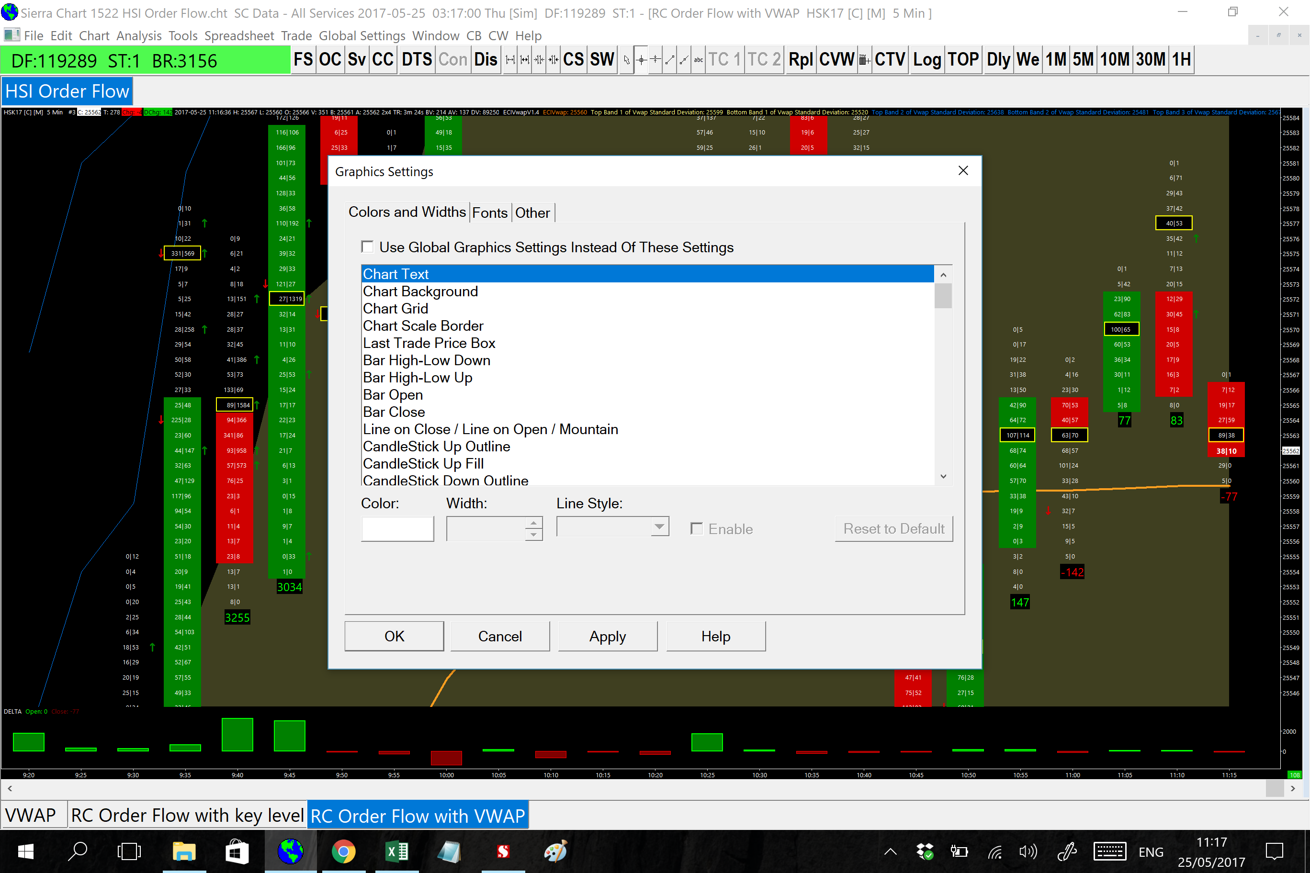Click the Color swatch box
This screenshot has width=1310, height=873.
397,528
